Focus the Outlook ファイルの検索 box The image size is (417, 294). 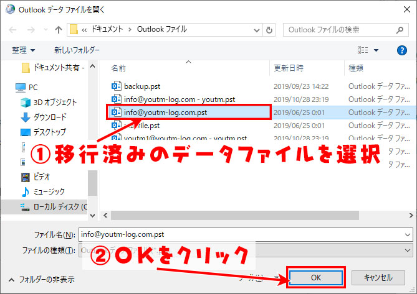(345, 30)
